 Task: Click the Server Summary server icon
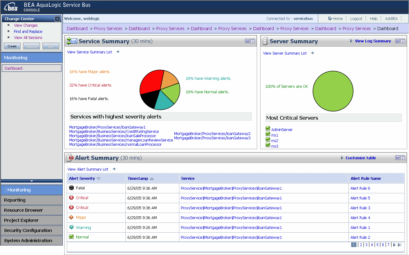(x=265, y=41)
